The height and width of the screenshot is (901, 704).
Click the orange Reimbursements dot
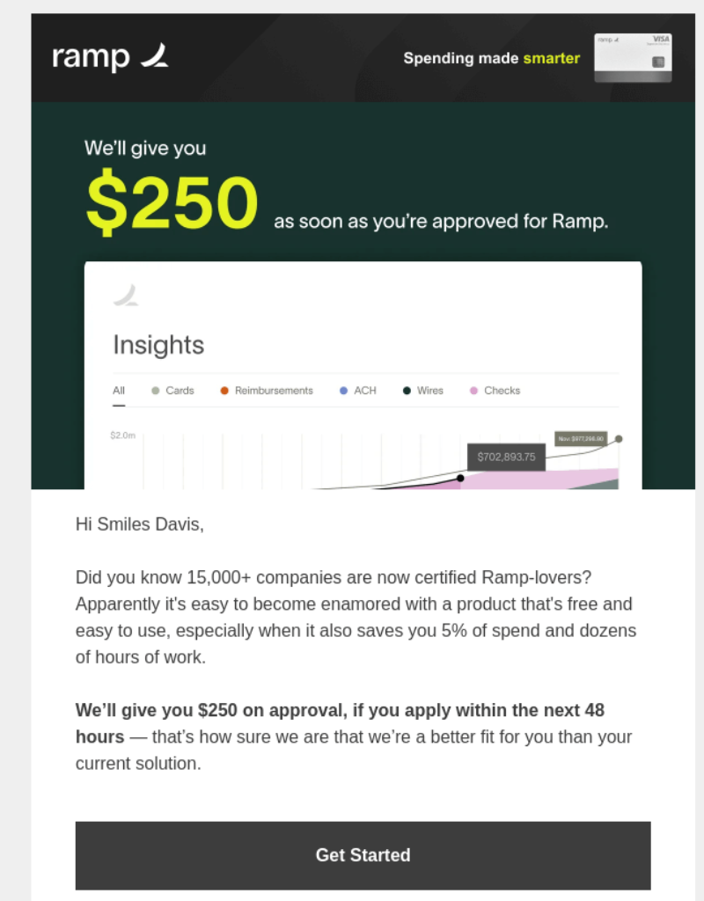(224, 391)
